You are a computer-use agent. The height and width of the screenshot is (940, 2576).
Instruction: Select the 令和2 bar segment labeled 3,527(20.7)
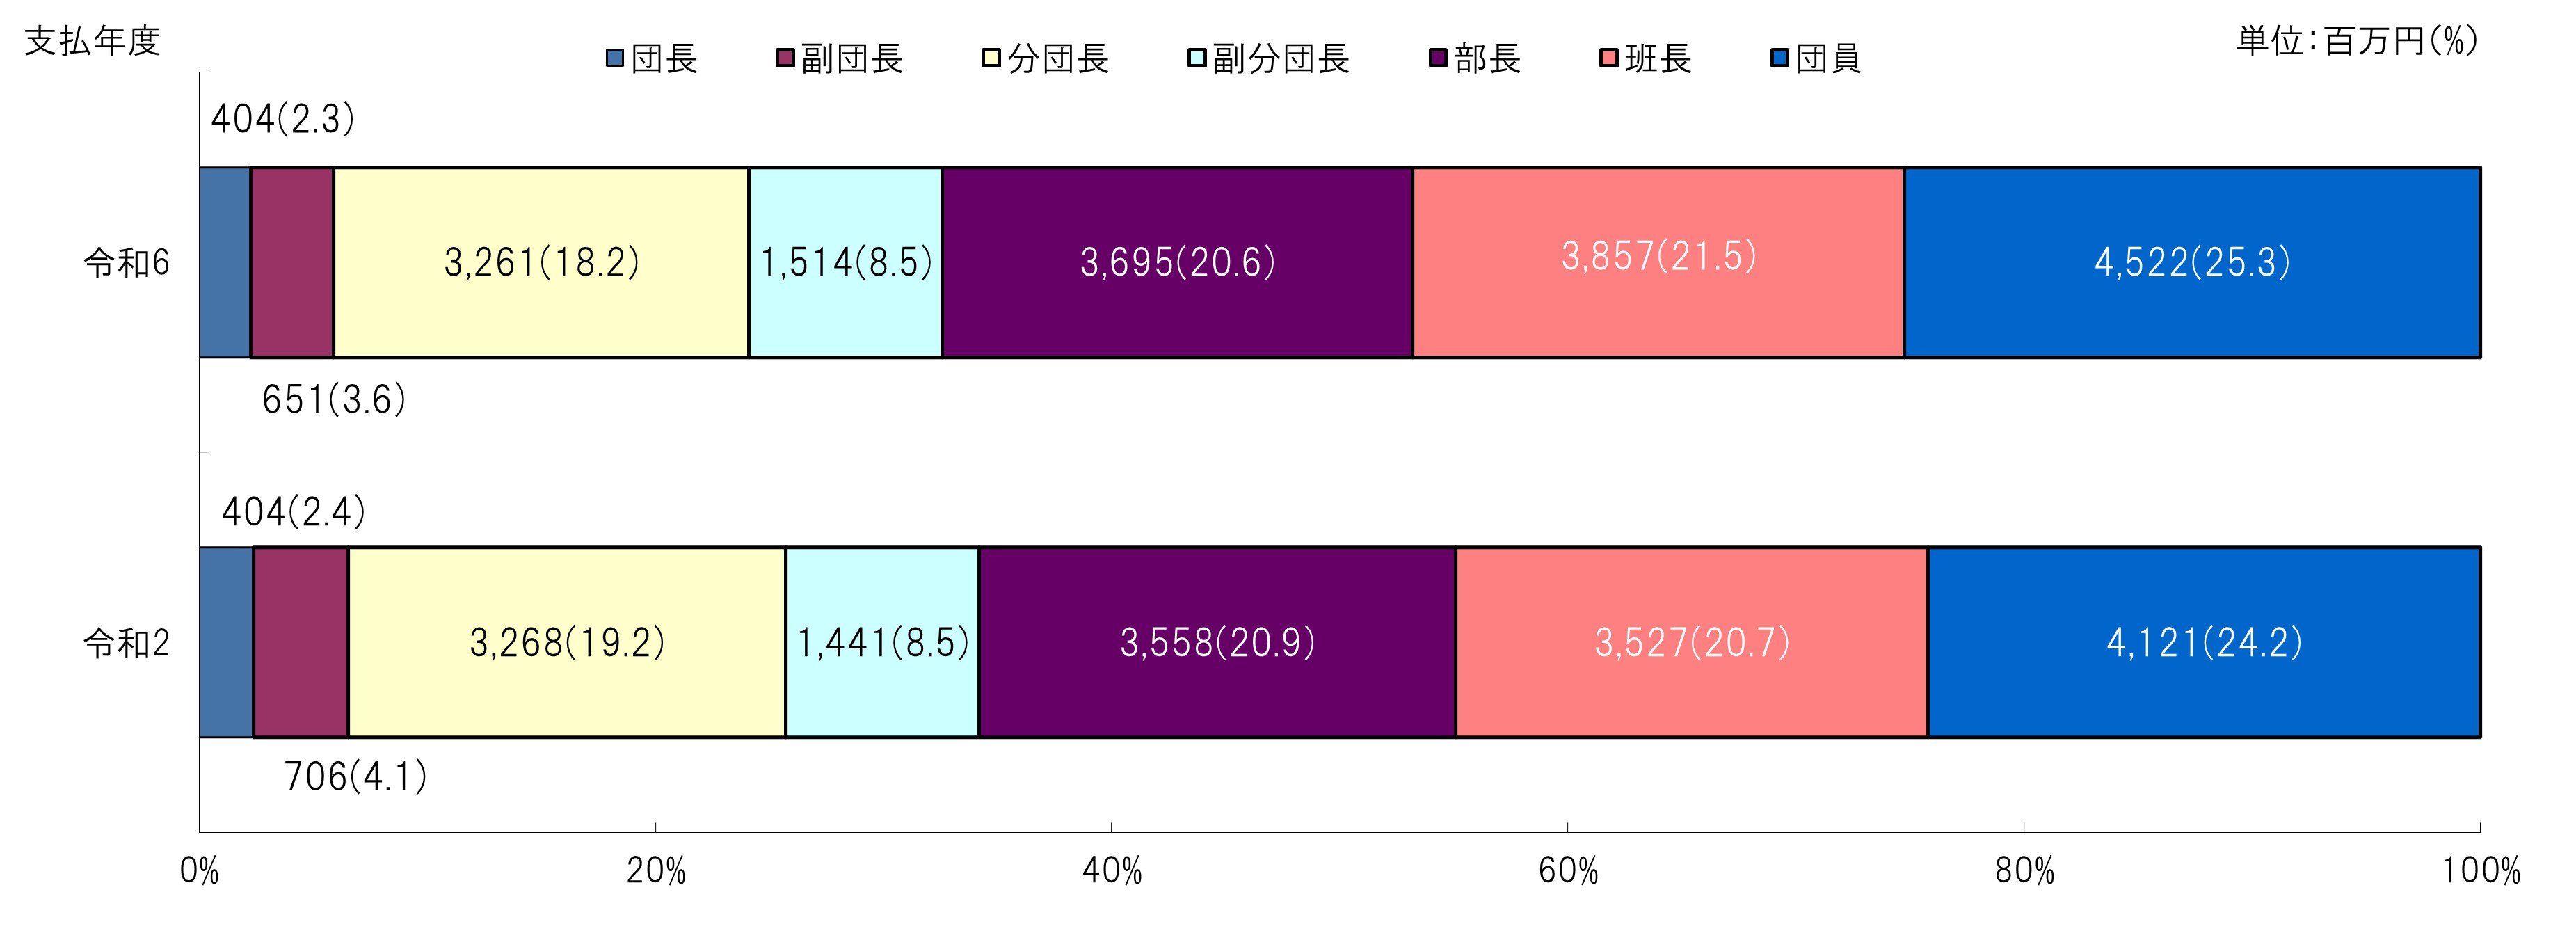(x=1691, y=642)
